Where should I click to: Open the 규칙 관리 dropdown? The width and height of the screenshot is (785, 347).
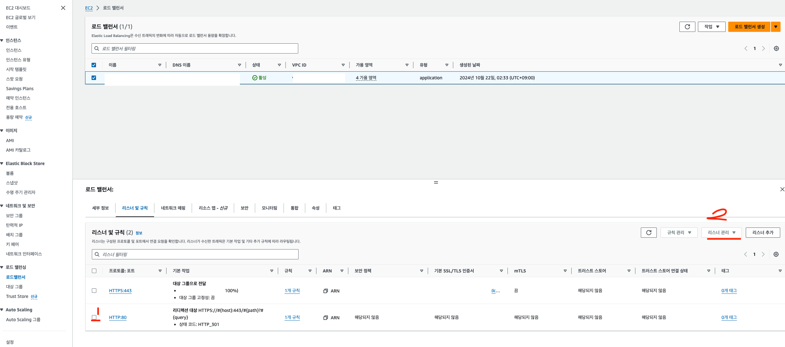tap(679, 233)
